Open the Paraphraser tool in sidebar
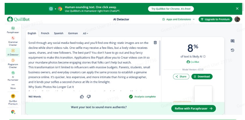The image size is (245, 120). coord(13,30)
